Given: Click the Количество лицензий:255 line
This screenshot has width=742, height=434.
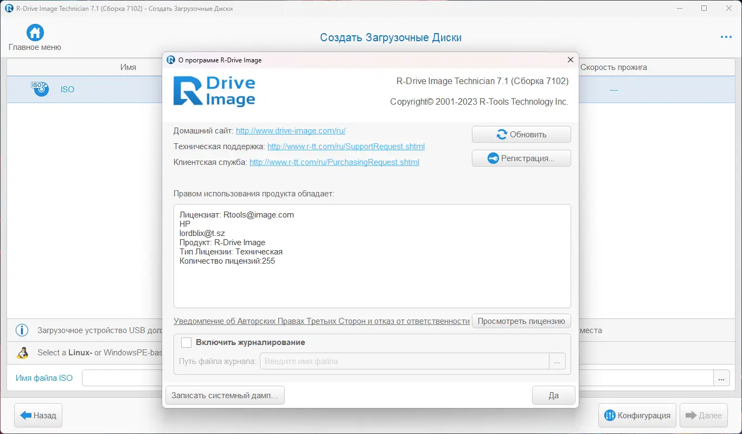Looking at the screenshot, I should 227,261.
